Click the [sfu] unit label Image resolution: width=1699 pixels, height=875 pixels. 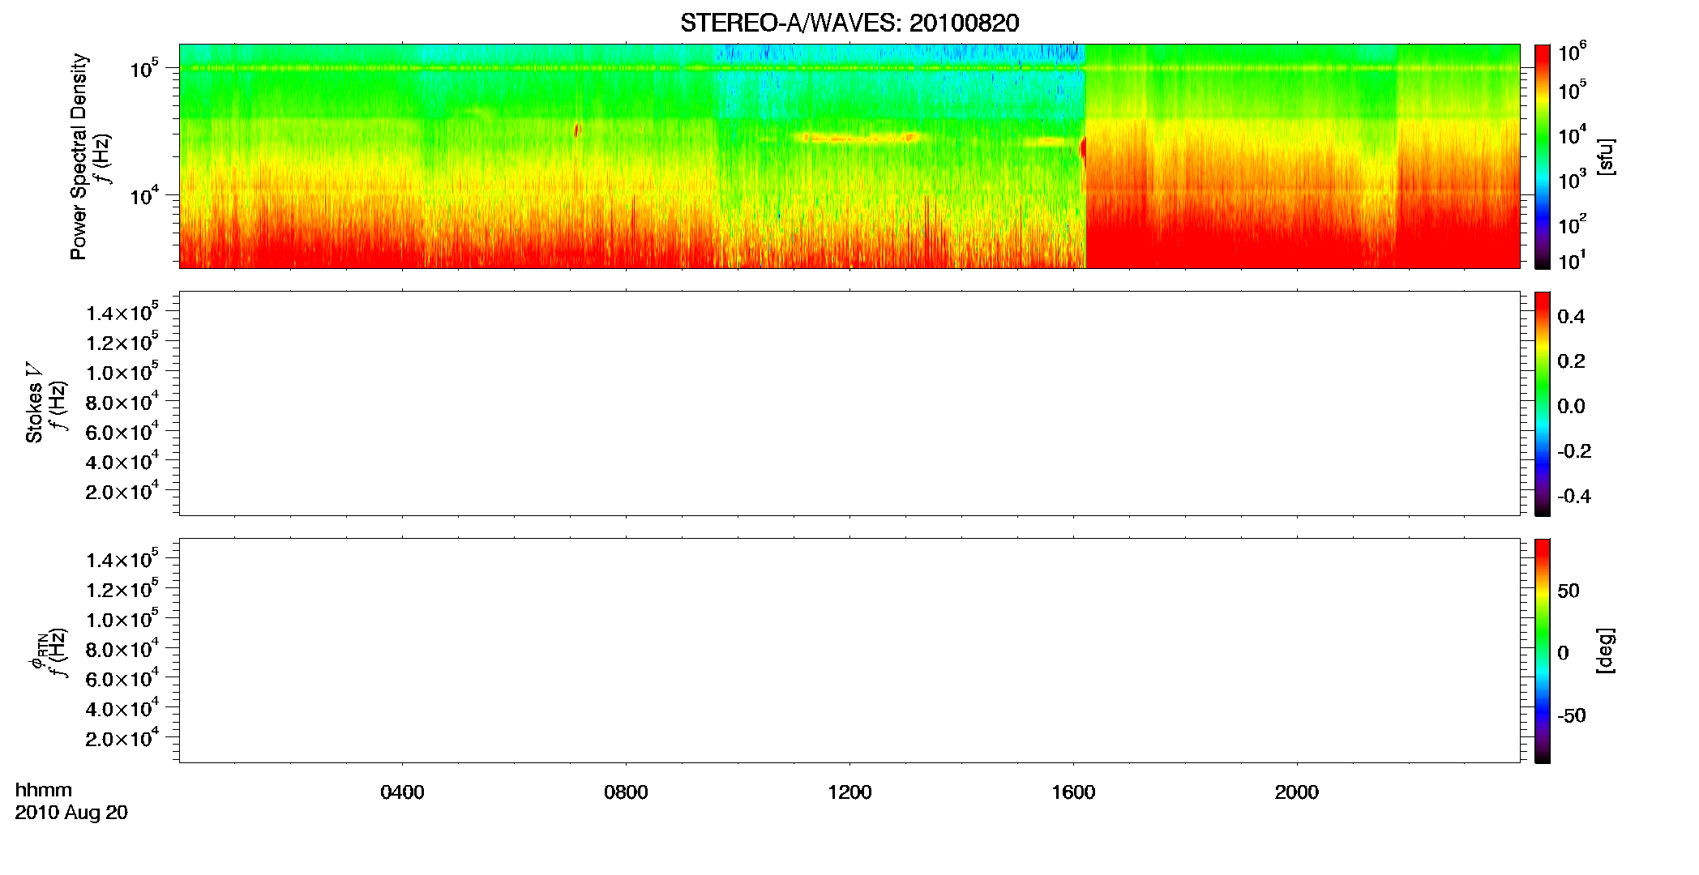coord(1606,156)
